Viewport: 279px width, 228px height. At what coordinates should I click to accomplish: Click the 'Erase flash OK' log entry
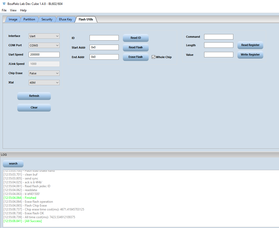(x=24, y=213)
